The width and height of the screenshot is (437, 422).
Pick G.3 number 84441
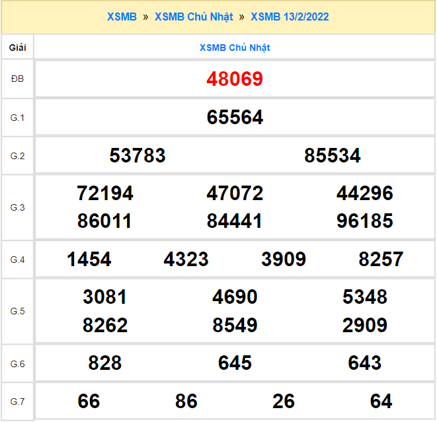coord(235,221)
